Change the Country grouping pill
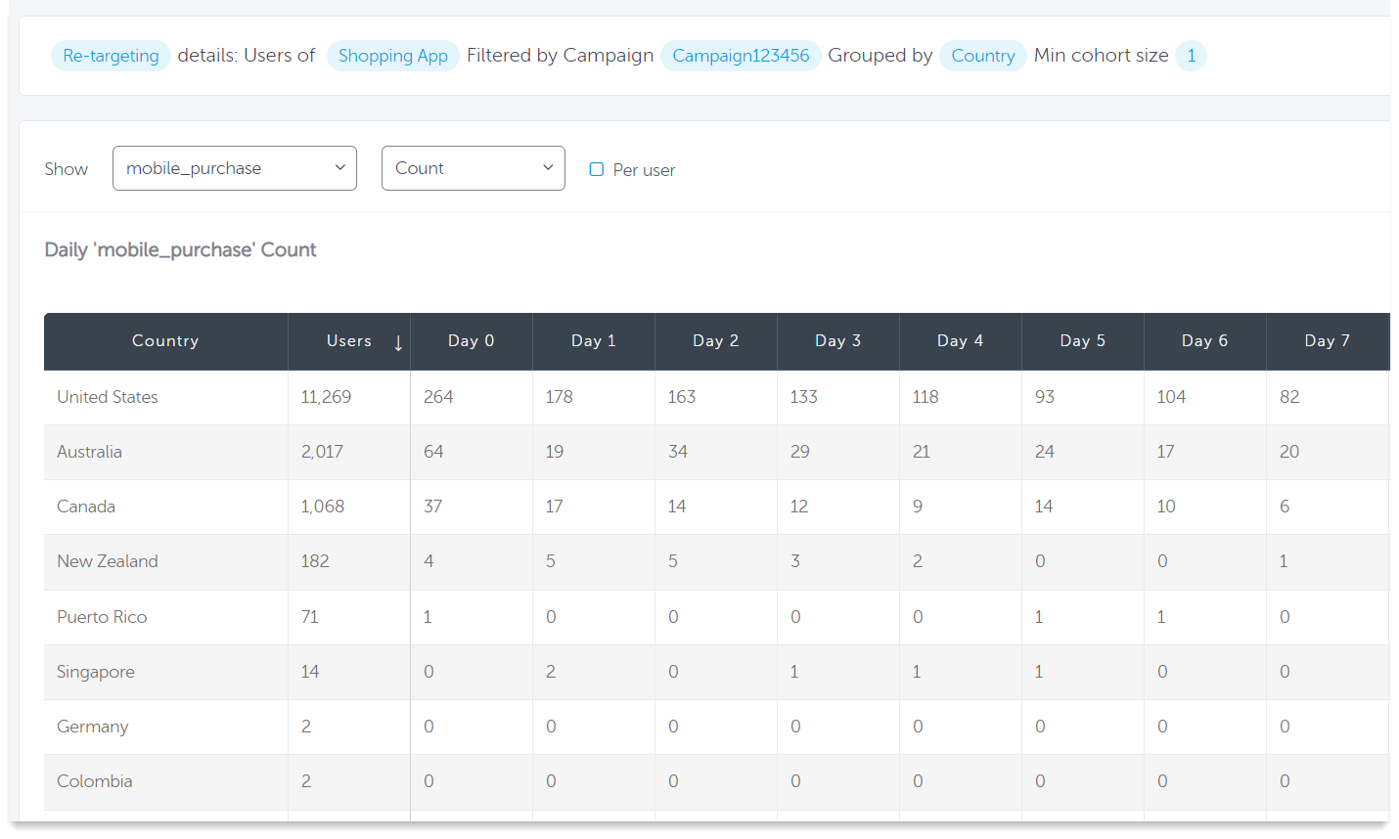 point(982,56)
